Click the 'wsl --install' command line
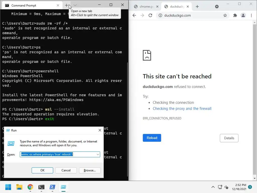This screenshot has width=257, height=193. tap(38, 109)
